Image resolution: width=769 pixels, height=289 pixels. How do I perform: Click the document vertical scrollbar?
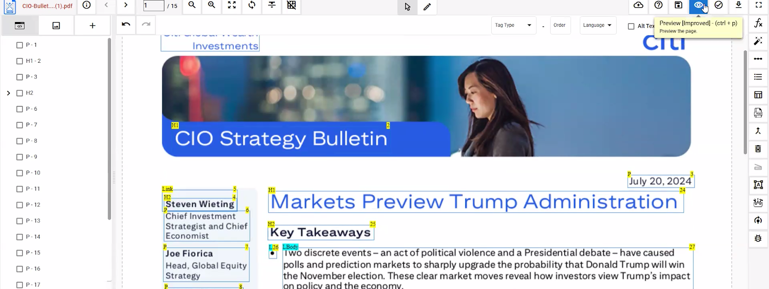click(745, 102)
